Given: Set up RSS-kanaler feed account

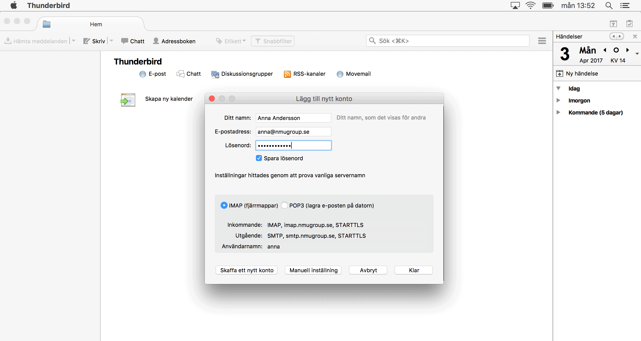Looking at the screenshot, I should click(304, 74).
